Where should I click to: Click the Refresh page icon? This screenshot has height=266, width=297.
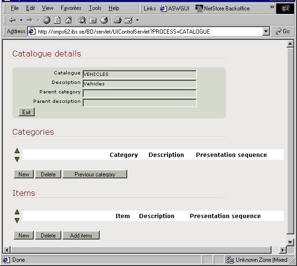(57, 20)
